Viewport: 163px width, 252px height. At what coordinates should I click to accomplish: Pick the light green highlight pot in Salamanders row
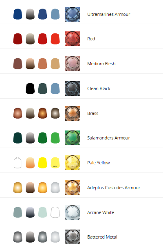[55, 138]
